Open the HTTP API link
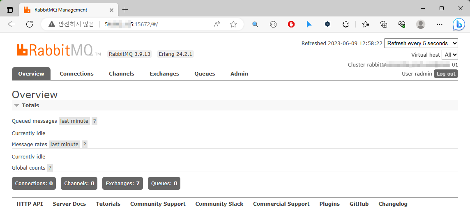Screen dimensions: 470x216 pos(30,204)
